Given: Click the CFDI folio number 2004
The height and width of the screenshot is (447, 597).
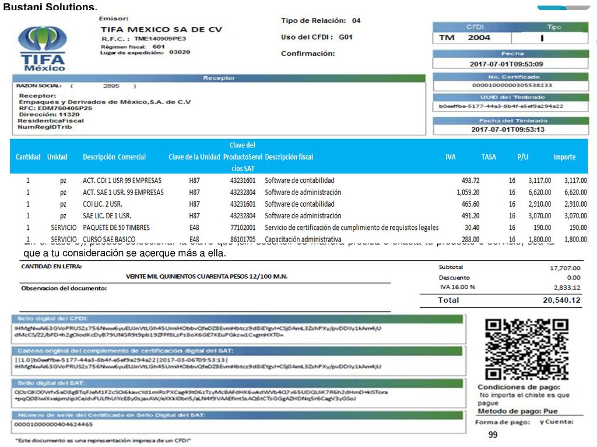Looking at the screenshot, I should click(x=479, y=38).
